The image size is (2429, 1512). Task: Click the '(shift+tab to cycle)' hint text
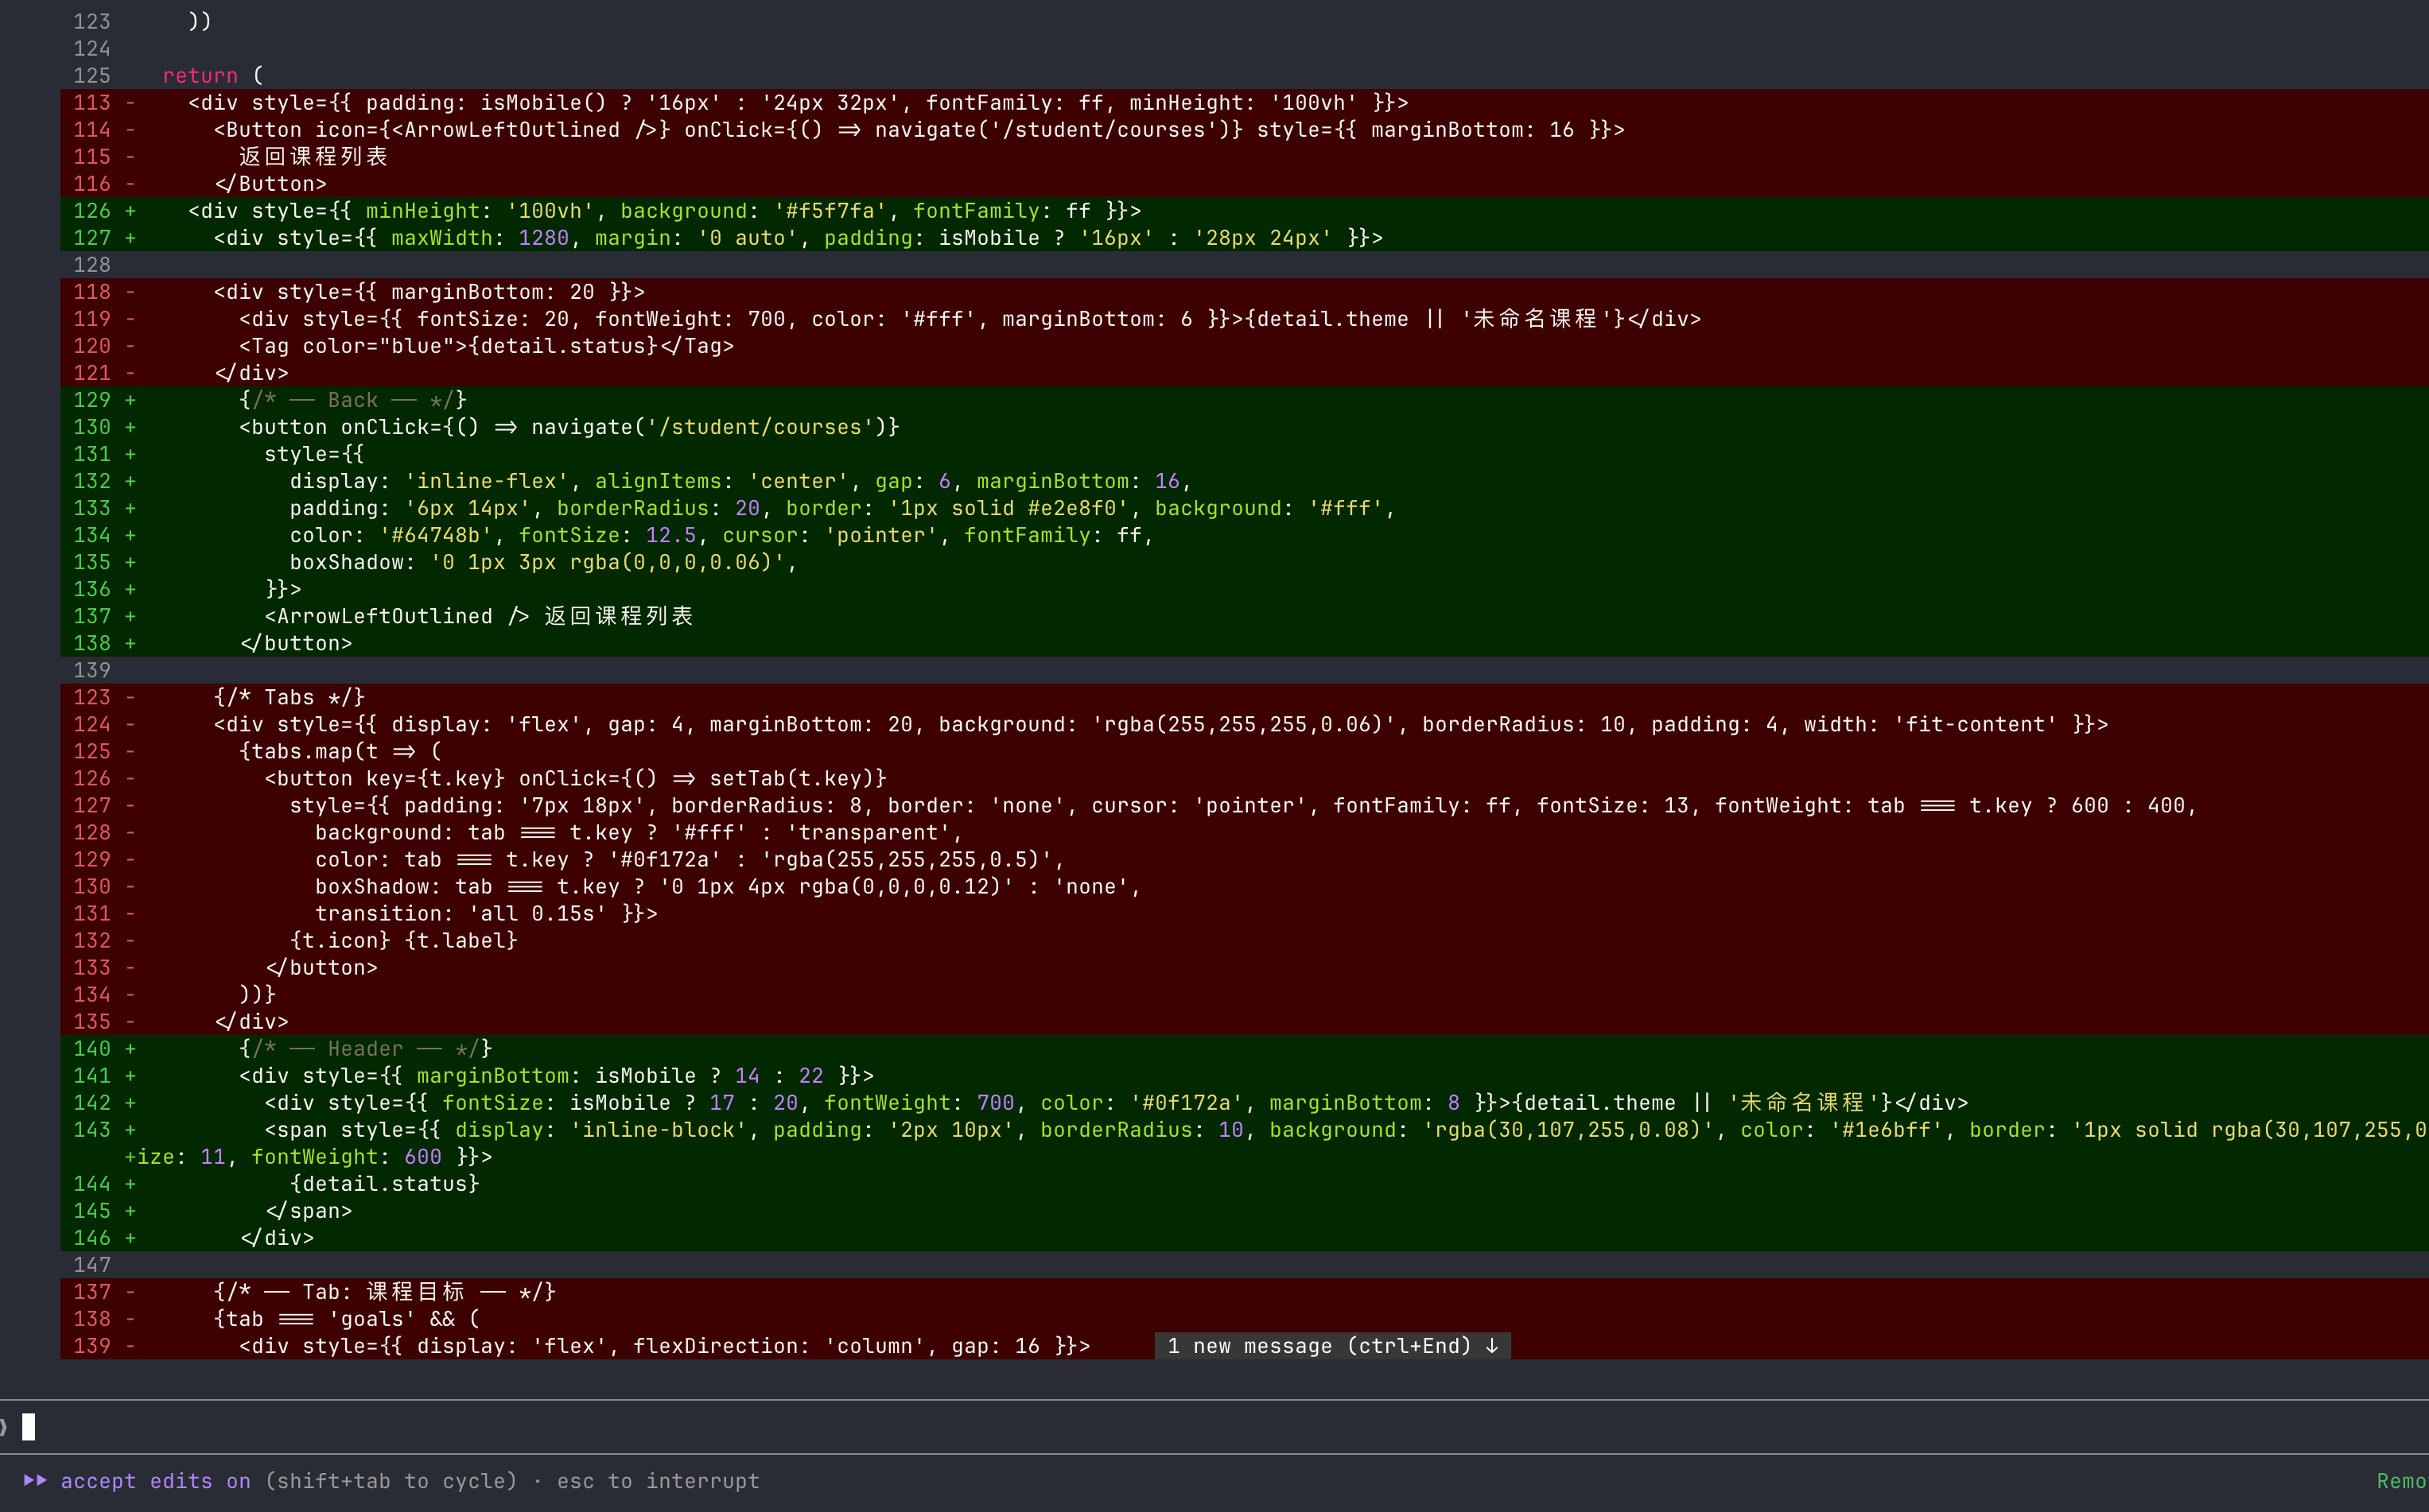tap(391, 1481)
